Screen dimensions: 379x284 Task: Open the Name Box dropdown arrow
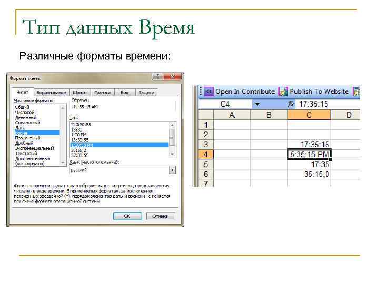click(x=257, y=104)
